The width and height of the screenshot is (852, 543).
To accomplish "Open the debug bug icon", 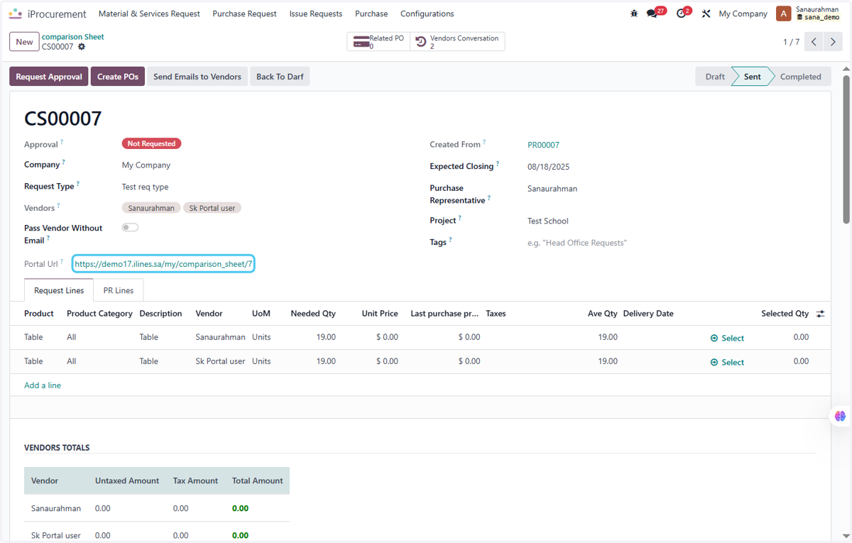I will (x=634, y=13).
